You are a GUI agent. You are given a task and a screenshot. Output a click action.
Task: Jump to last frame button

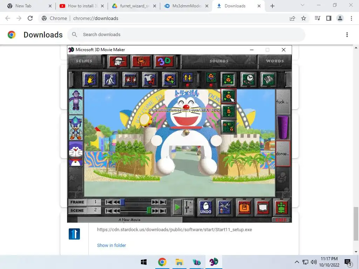(x=163, y=202)
